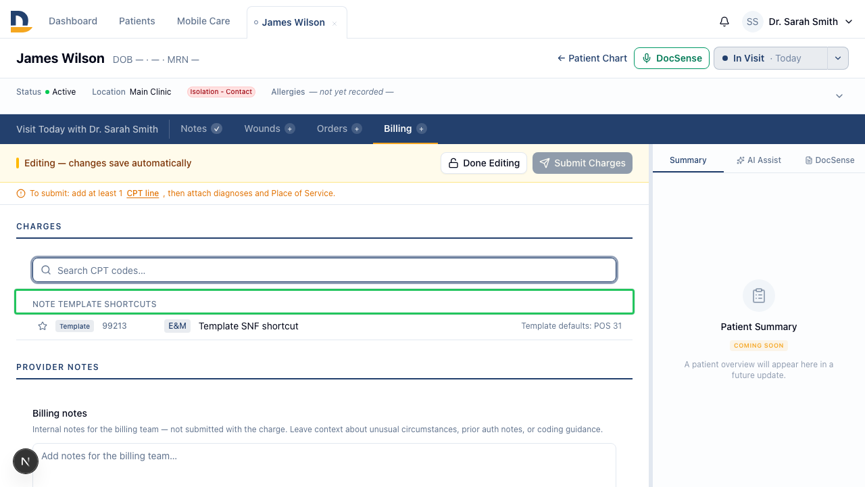The image size is (865, 487).
Task: Click the SS user avatar
Action: [x=753, y=22]
